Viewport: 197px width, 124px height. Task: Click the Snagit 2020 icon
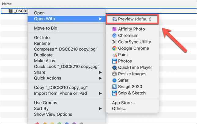click(114, 87)
